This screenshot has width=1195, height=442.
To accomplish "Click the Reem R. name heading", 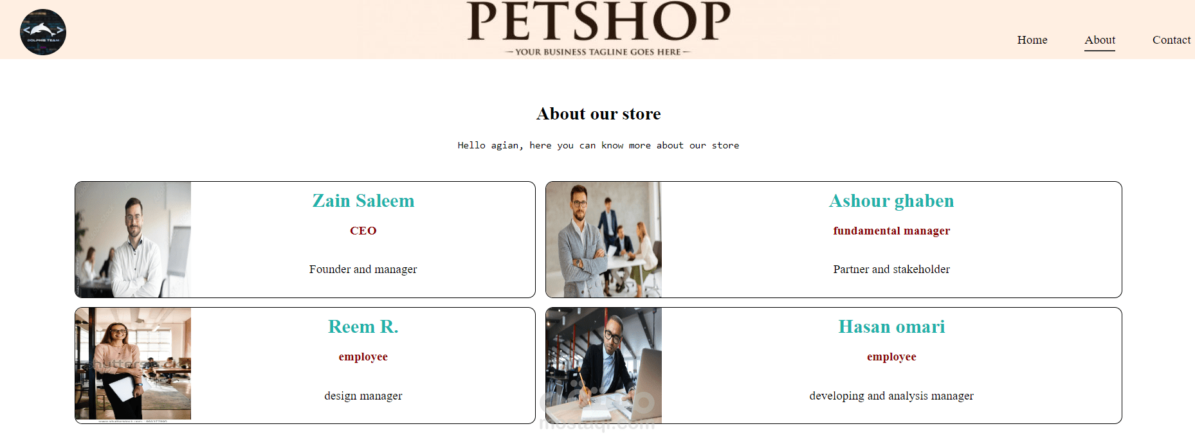I will (363, 327).
